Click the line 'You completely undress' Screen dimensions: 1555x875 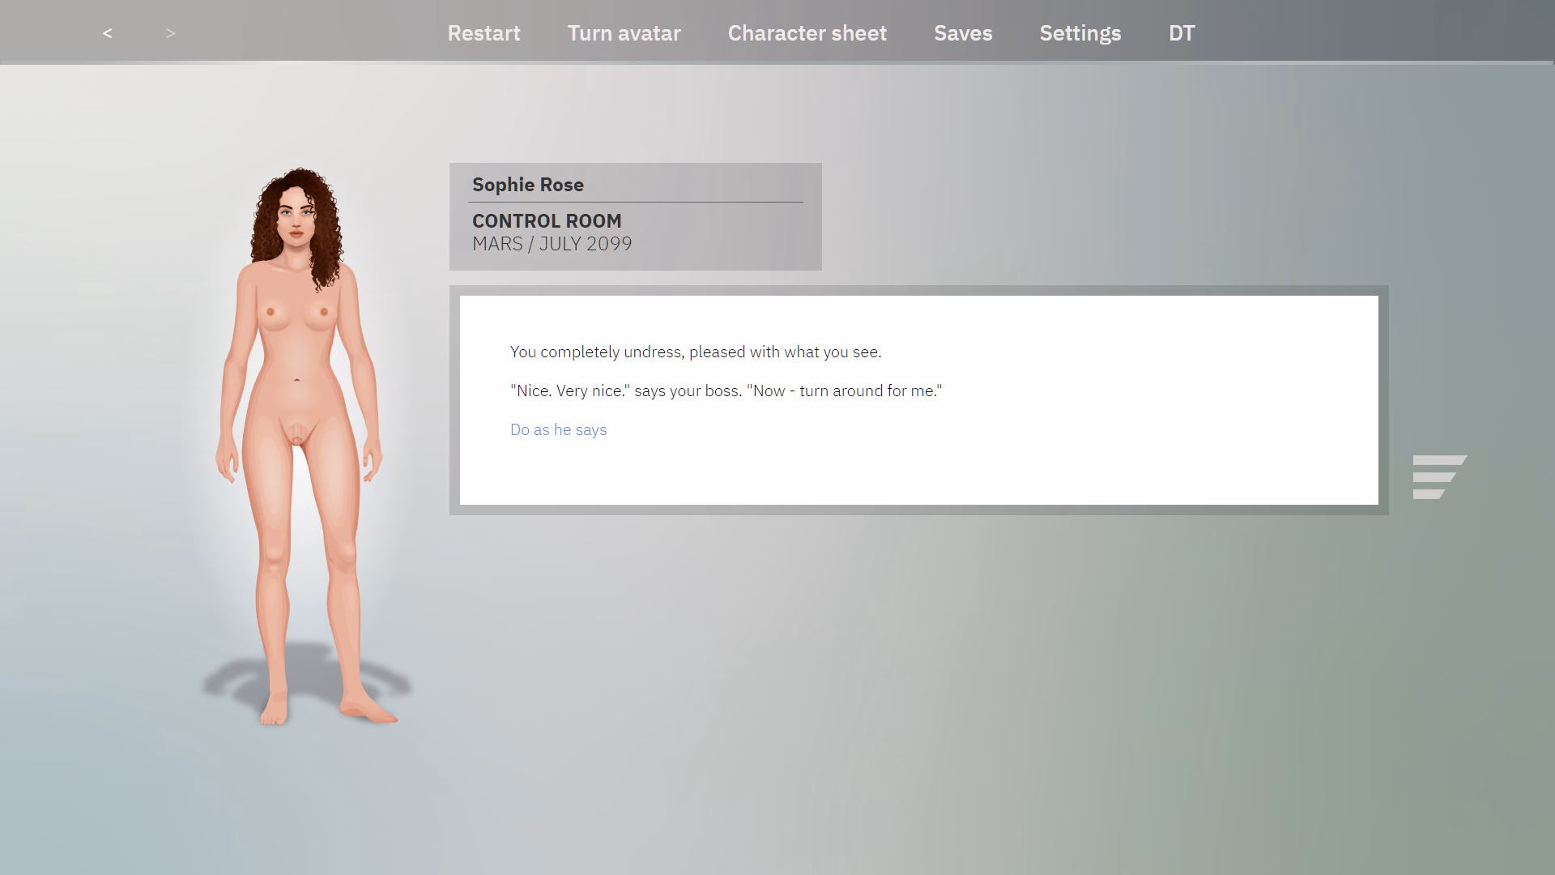[695, 352]
